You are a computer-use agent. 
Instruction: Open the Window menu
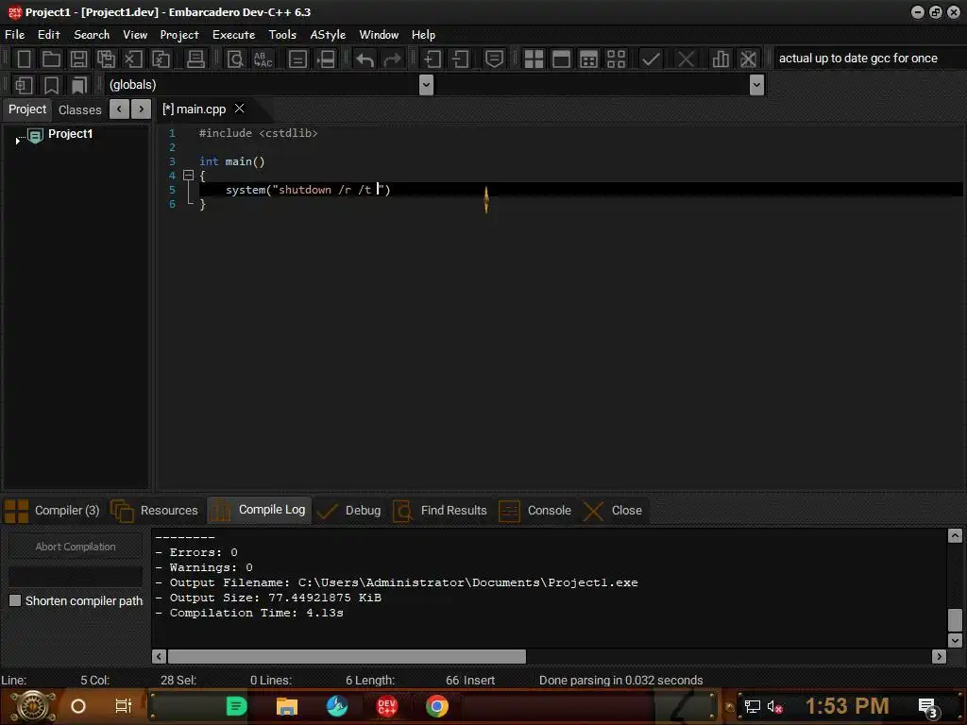[x=379, y=35]
